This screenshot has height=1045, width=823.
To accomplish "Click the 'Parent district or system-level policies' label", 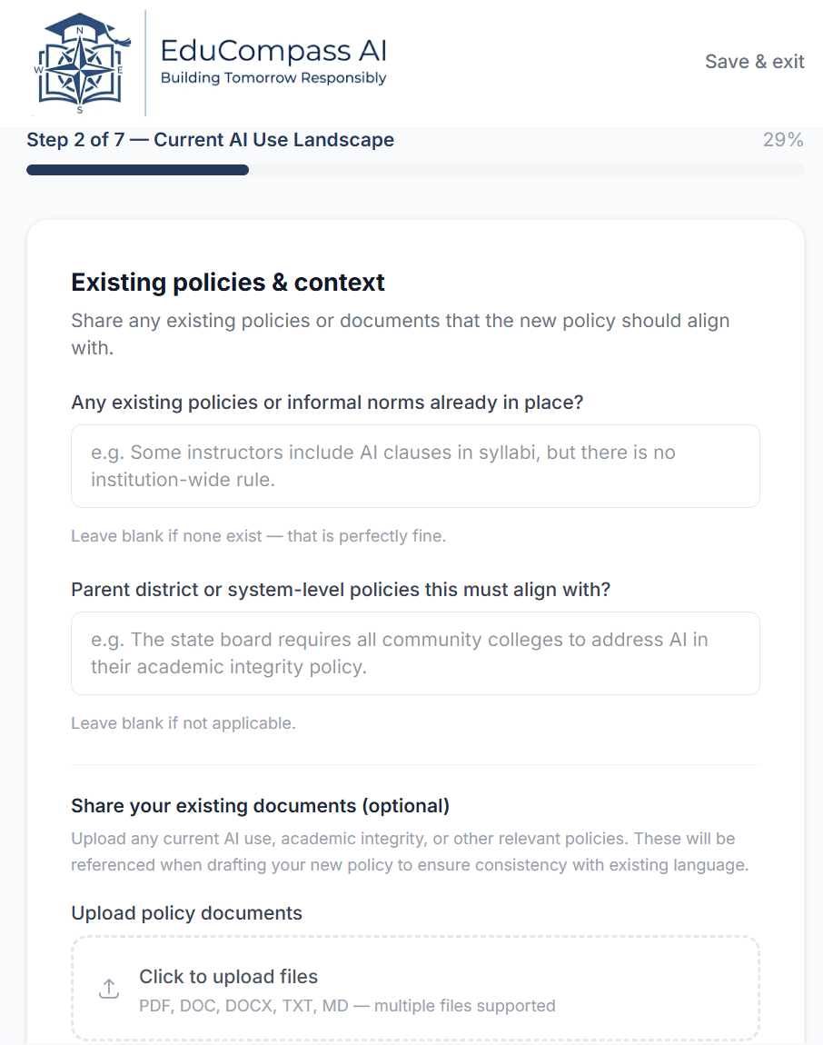I will click(x=341, y=590).
